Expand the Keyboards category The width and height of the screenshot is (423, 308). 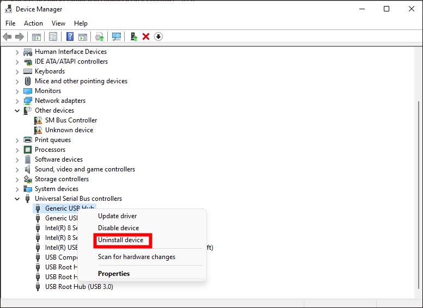(17, 71)
